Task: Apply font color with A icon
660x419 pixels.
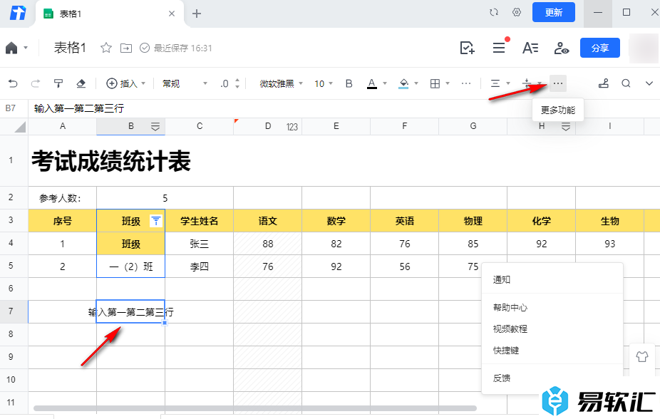Action: point(371,83)
